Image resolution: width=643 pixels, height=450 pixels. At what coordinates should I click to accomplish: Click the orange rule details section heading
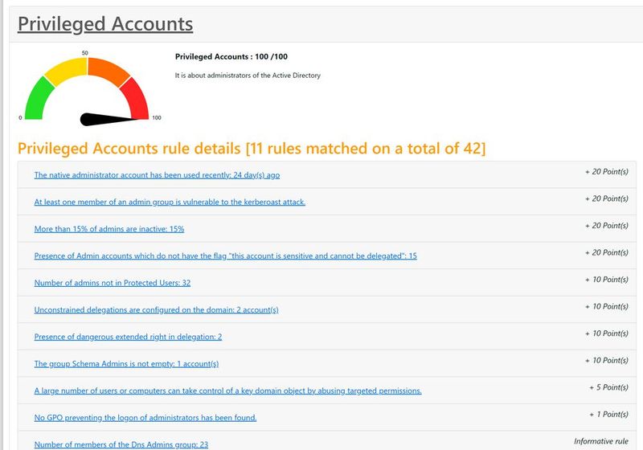pos(252,148)
